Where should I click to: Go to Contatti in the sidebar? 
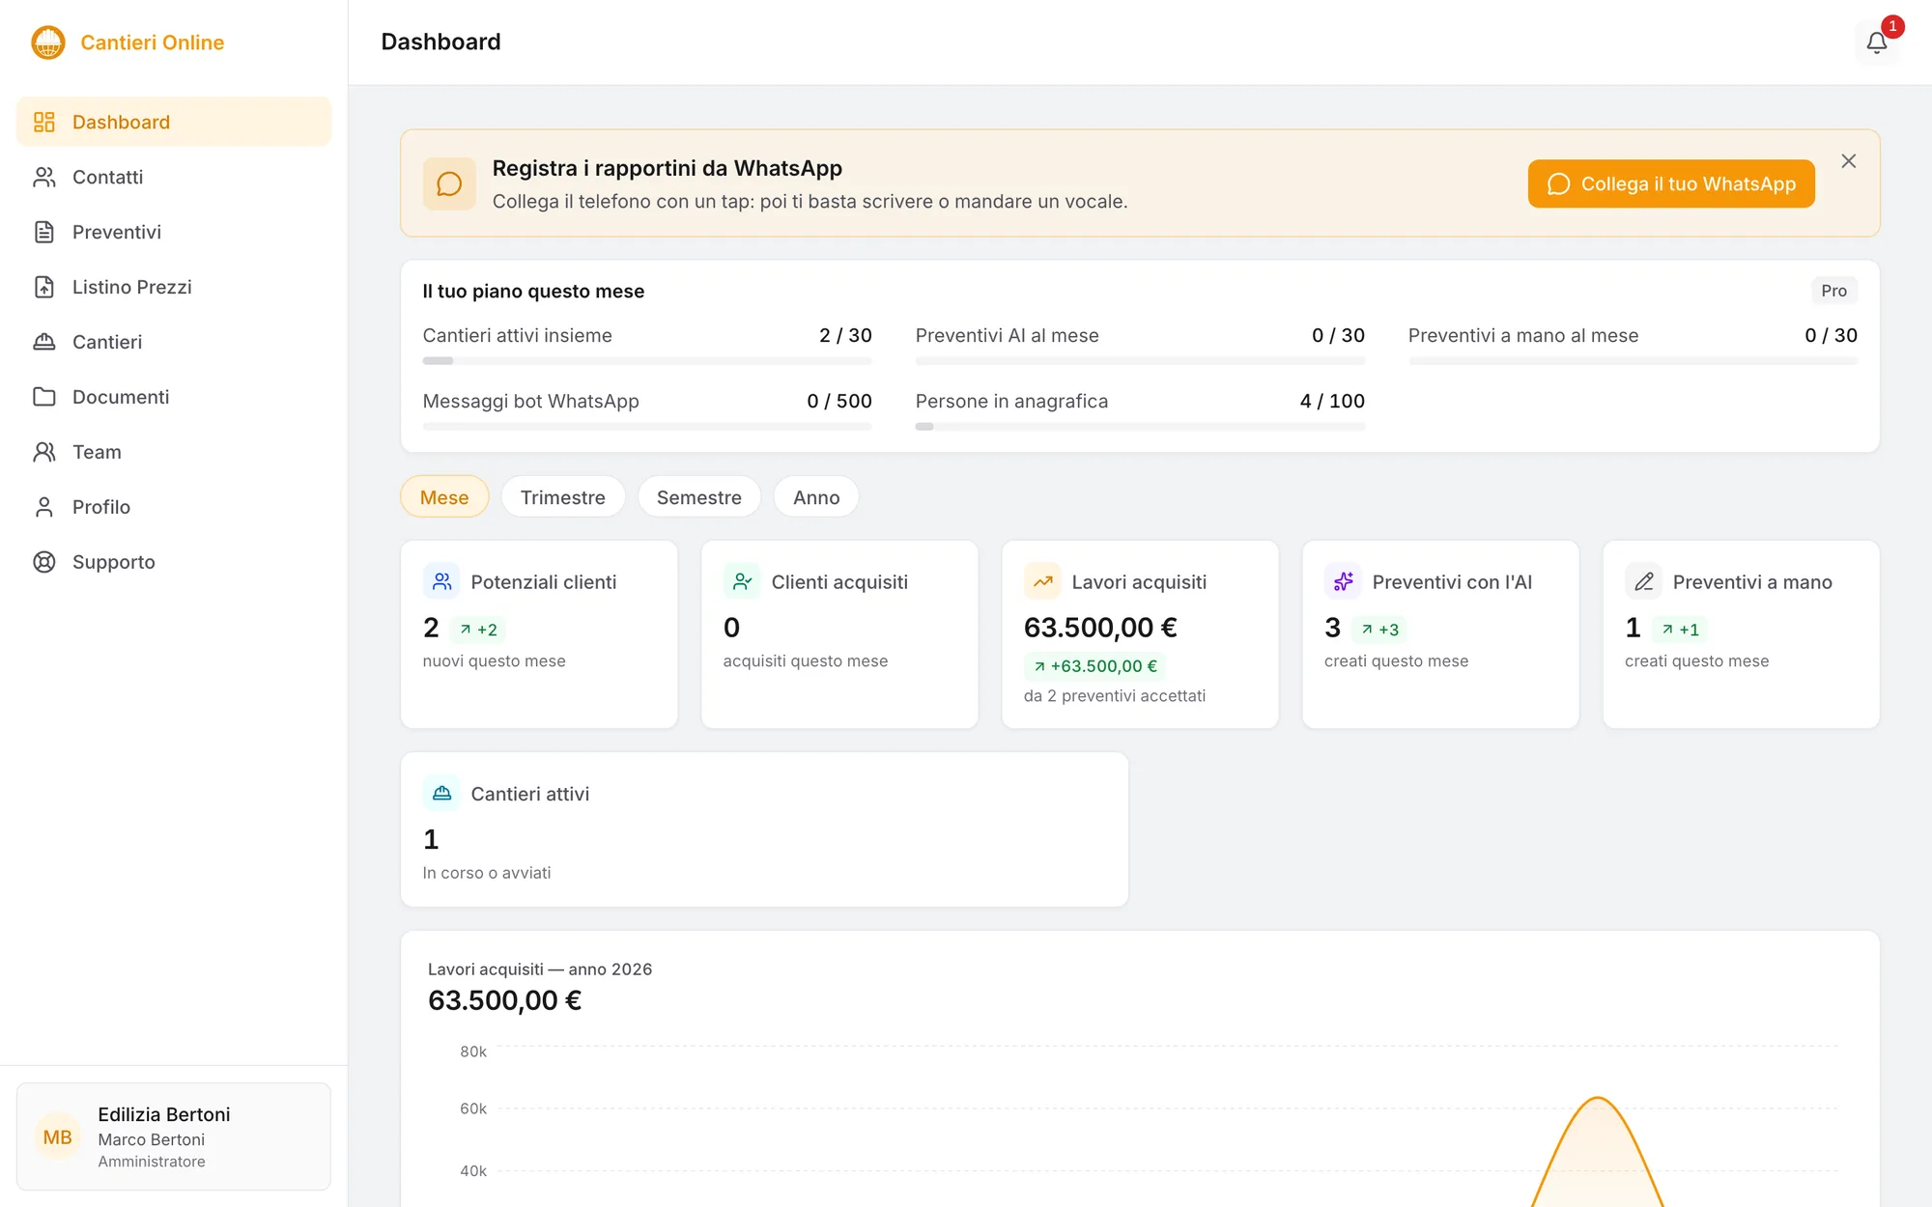174,177
